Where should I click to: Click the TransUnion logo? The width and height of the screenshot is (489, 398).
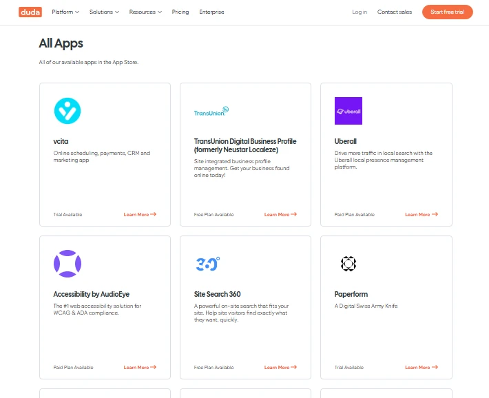tap(211, 112)
